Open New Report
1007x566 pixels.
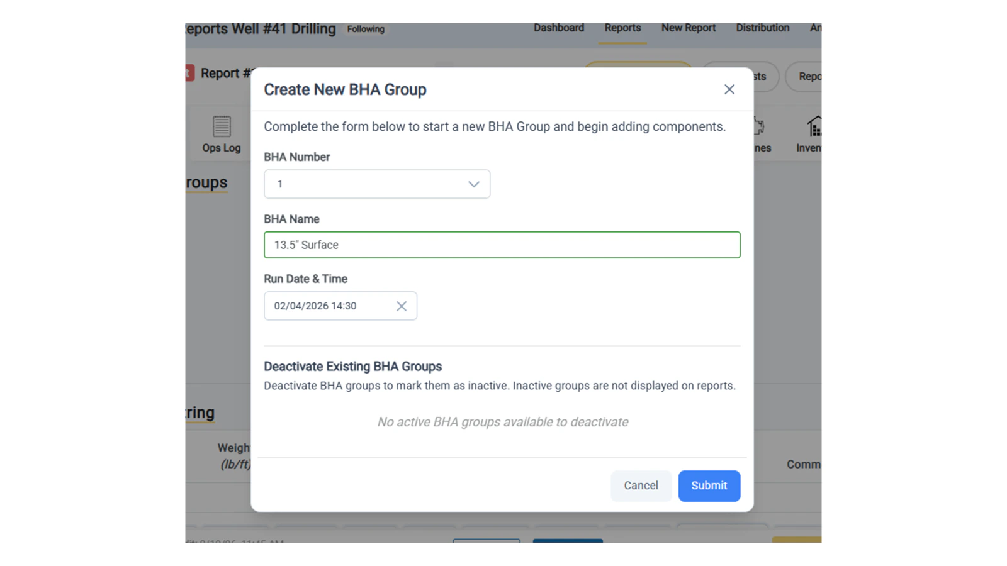[x=688, y=28]
